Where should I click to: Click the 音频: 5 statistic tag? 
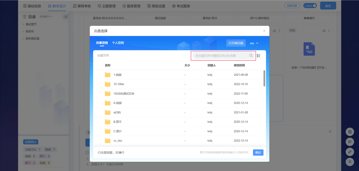(x=45, y=163)
